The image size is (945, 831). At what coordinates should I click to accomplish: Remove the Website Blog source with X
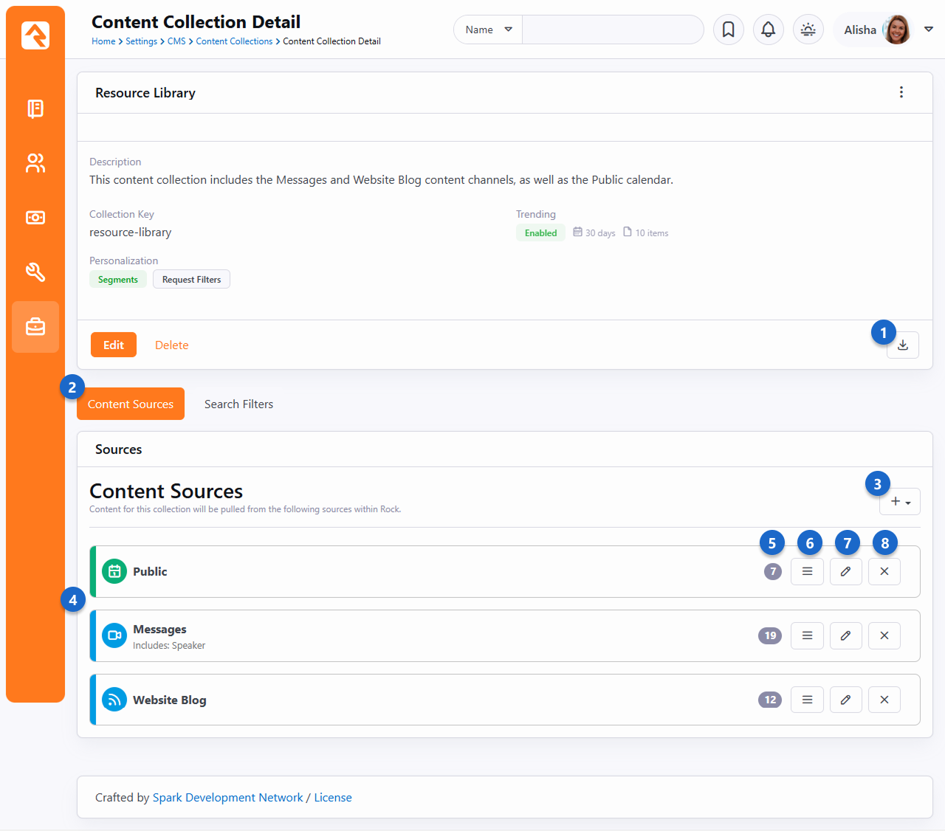point(884,700)
